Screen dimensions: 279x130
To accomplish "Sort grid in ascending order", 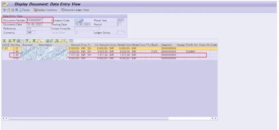I will [x=10, y=41].
